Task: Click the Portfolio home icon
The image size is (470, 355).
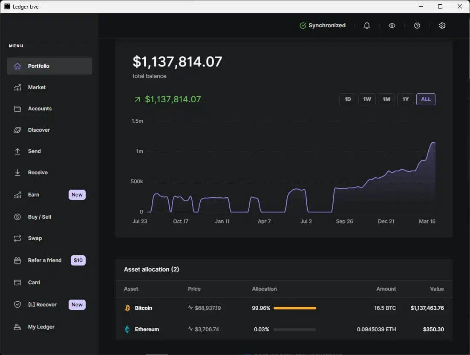Action: [x=17, y=66]
